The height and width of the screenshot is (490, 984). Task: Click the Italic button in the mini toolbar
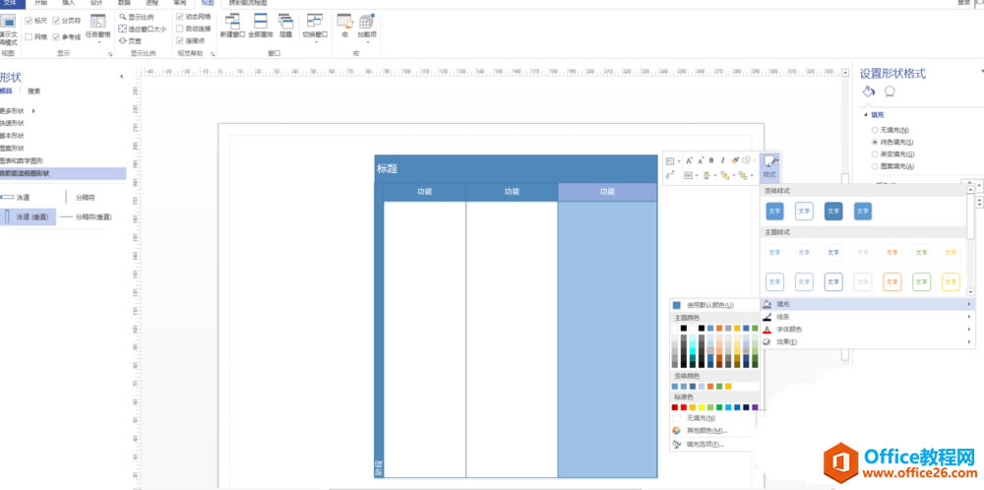pyautogui.click(x=722, y=160)
